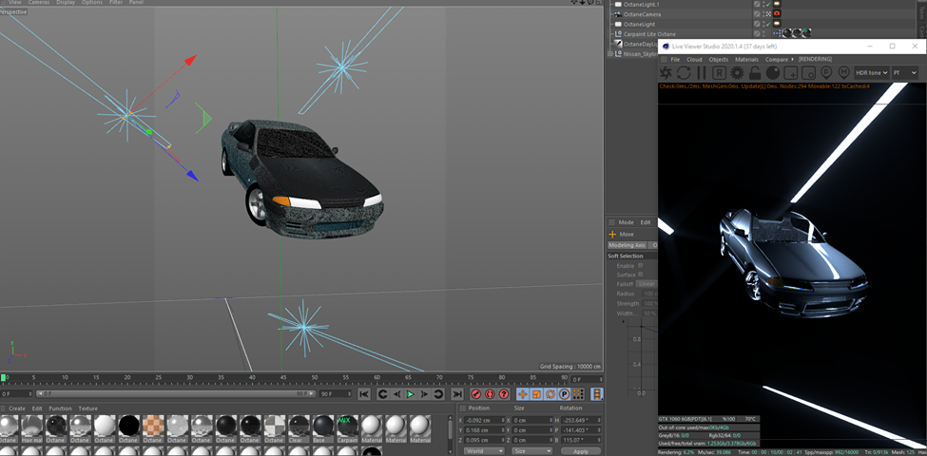This screenshot has height=456, width=927.
Task: Open the Falloff Linear dropdown
Action: [x=647, y=284]
